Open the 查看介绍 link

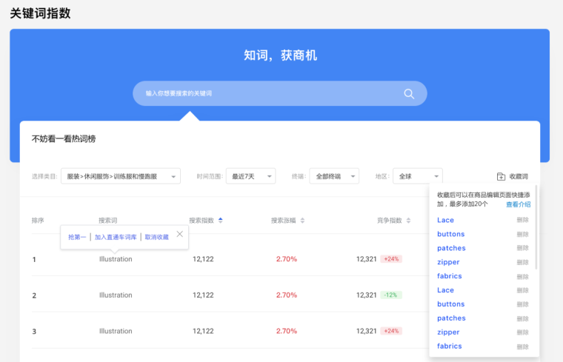click(x=518, y=204)
